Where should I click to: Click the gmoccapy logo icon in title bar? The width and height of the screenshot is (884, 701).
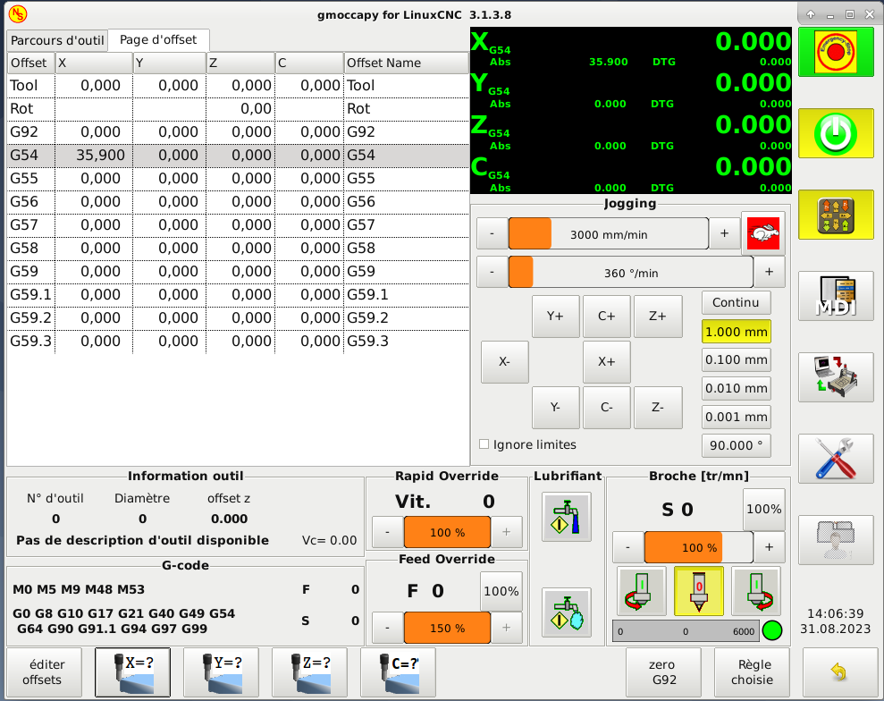18,14
